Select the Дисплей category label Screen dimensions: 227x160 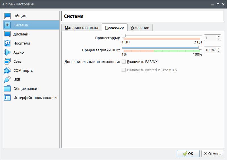click(x=21, y=34)
